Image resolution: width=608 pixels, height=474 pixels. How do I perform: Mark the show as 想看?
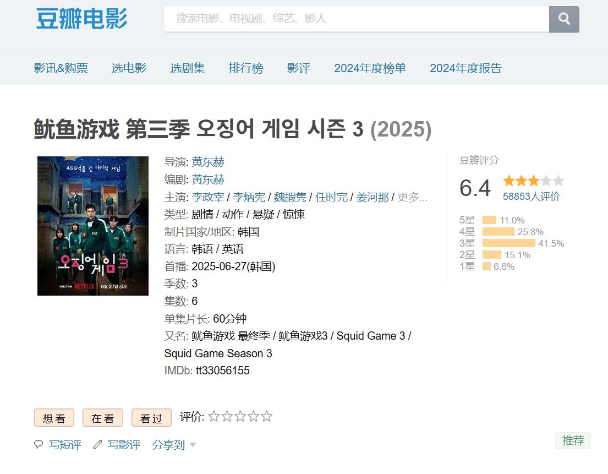click(54, 418)
